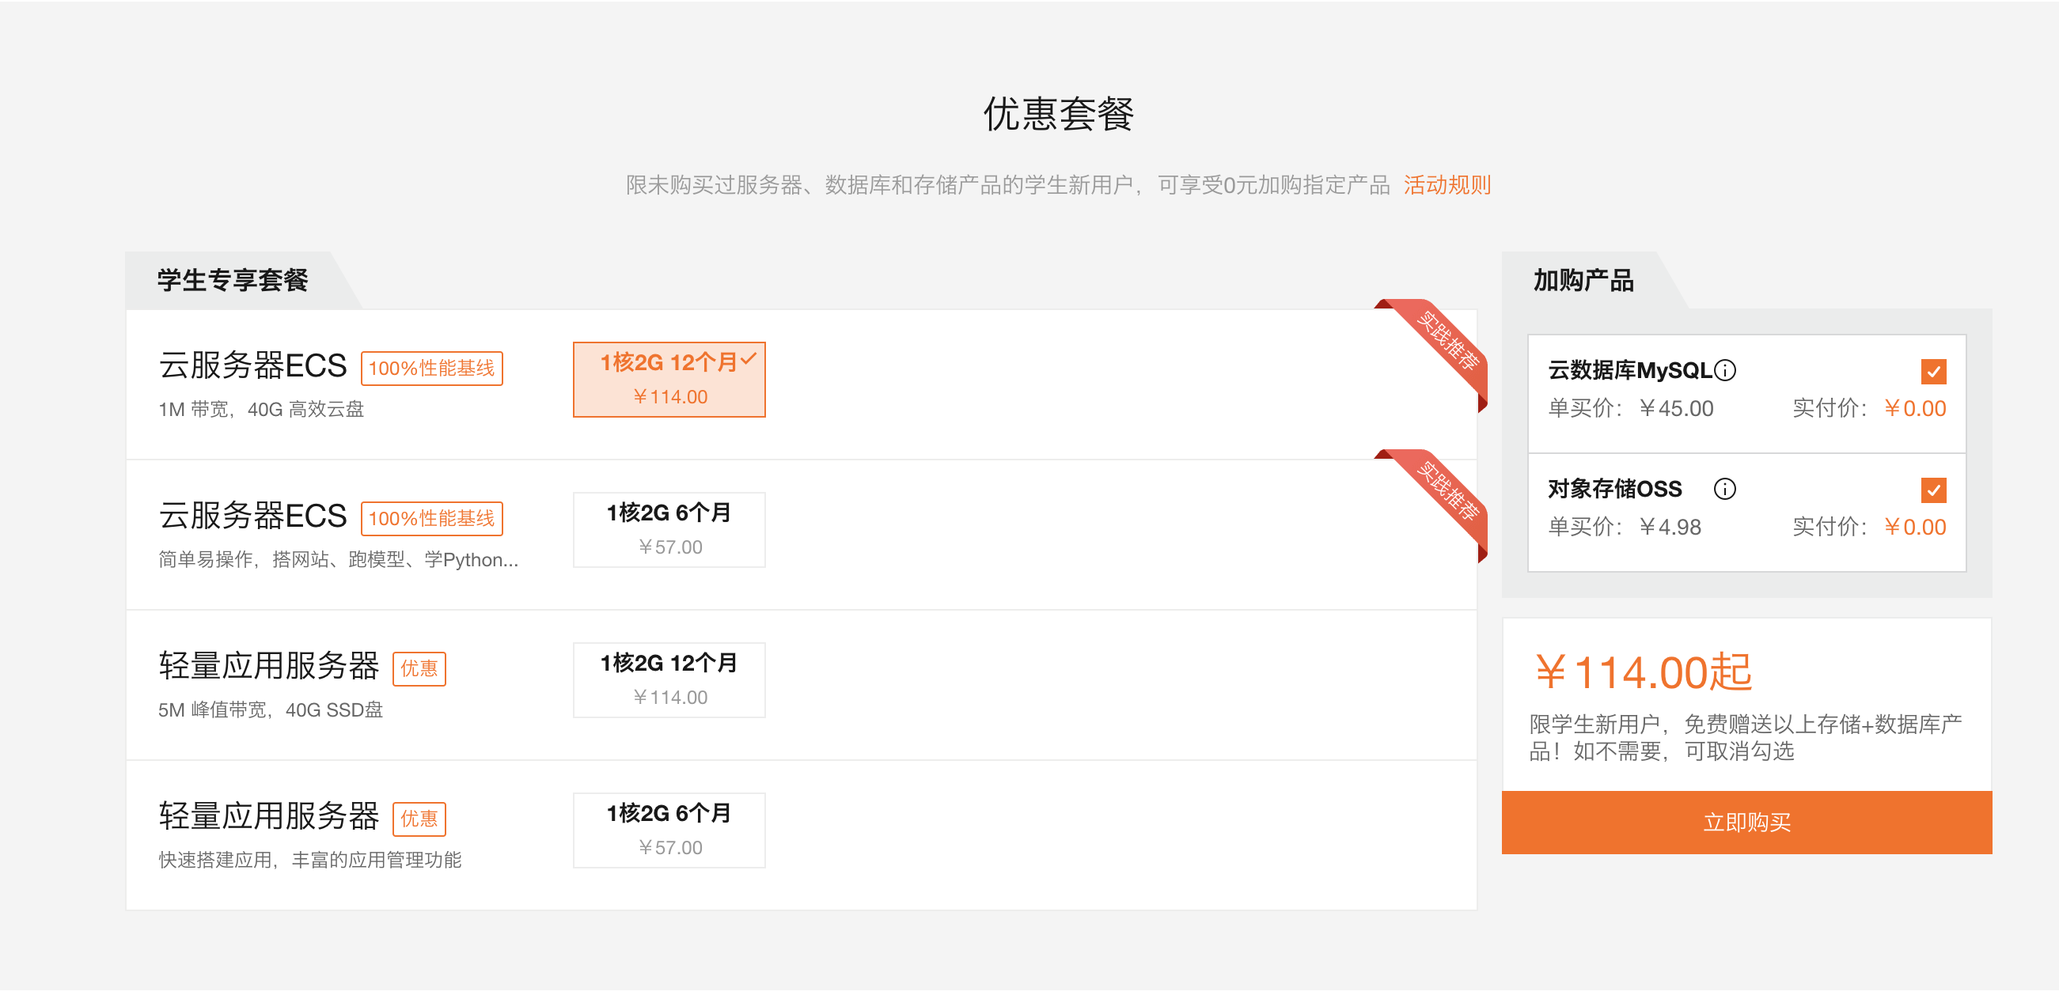Screen dimensions: 2059x995
Task: Click OSS 实付价 ￥0.00 value
Action: (x=1915, y=528)
